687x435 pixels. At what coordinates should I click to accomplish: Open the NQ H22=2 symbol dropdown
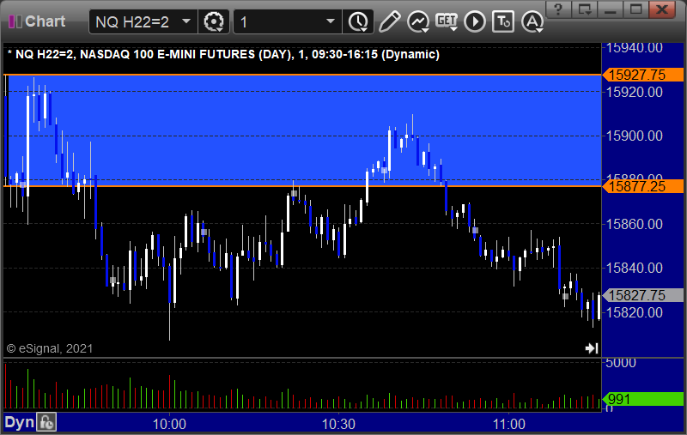[x=186, y=21]
